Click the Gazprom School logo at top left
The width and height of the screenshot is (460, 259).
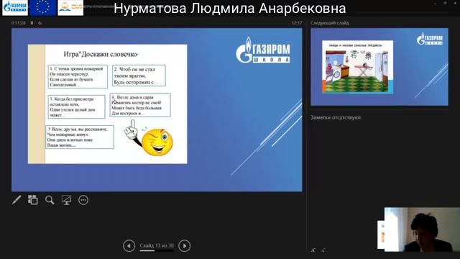pos(15,8)
